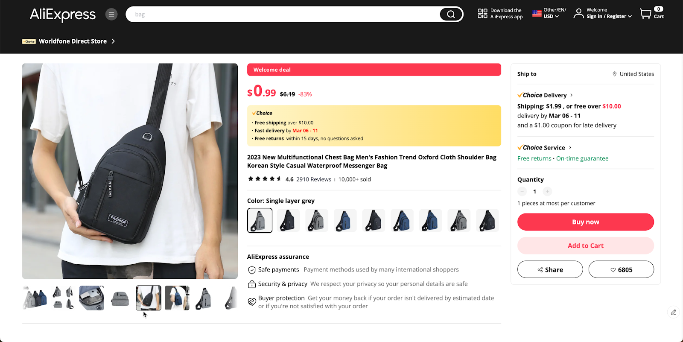This screenshot has width=683, height=342.
Task: Select the grey backpack thumbnail below main image
Action: (120, 298)
